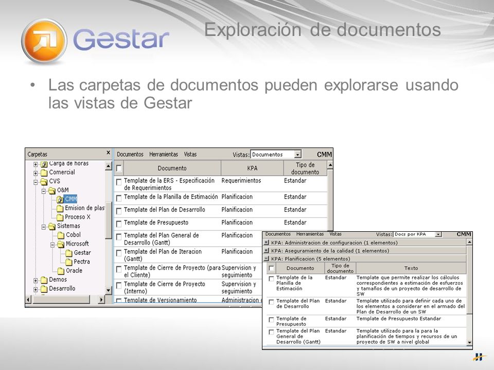
Task: Open Documentos menu beside the Carpetas panel
Action: (x=130, y=155)
